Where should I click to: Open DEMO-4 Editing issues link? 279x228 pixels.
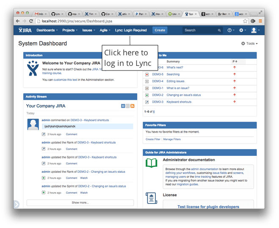click(x=175, y=81)
